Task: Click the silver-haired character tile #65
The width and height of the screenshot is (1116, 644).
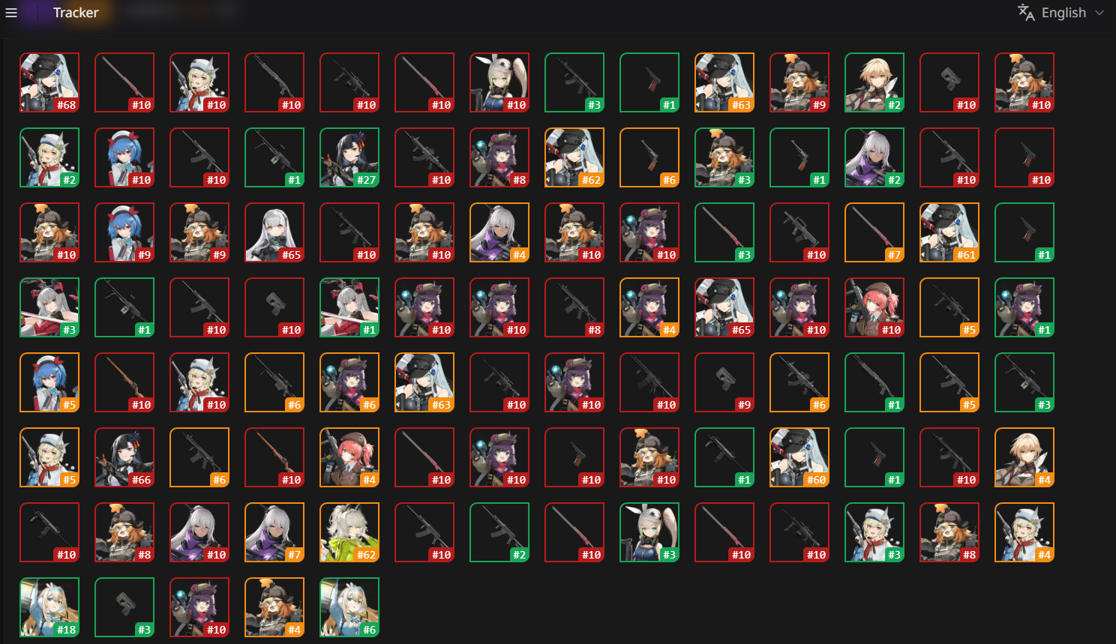Action: tap(274, 232)
